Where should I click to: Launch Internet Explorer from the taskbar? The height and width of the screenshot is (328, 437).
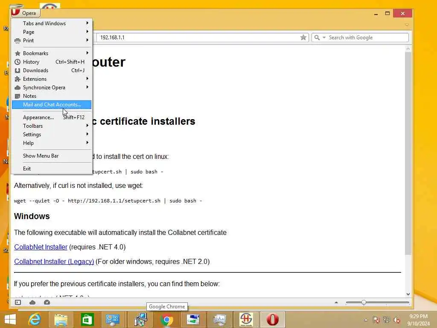pyautogui.click(x=35, y=319)
